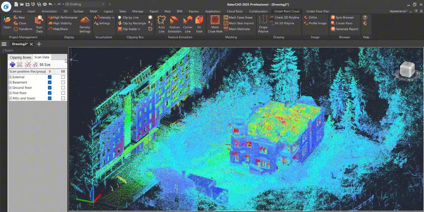The height and width of the screenshot is (212, 424).
Task: Activate the Feature Extraction tool
Action: [175, 25]
